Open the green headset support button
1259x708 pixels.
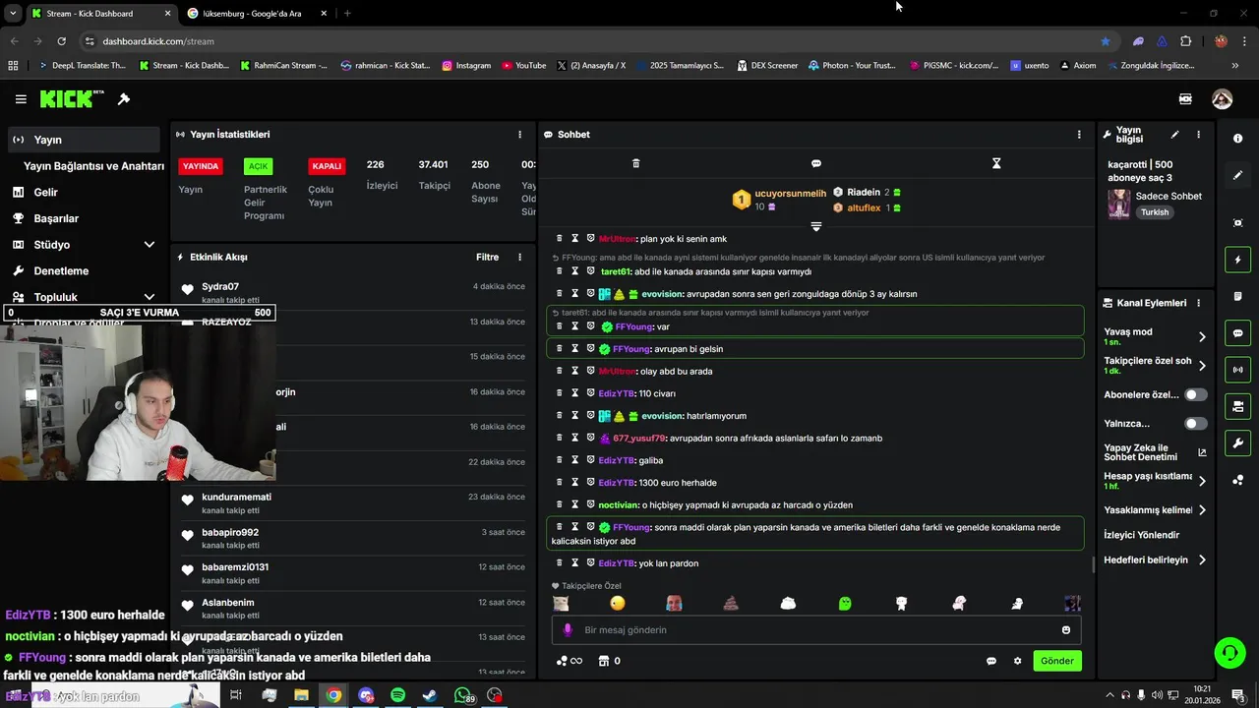[1229, 652]
